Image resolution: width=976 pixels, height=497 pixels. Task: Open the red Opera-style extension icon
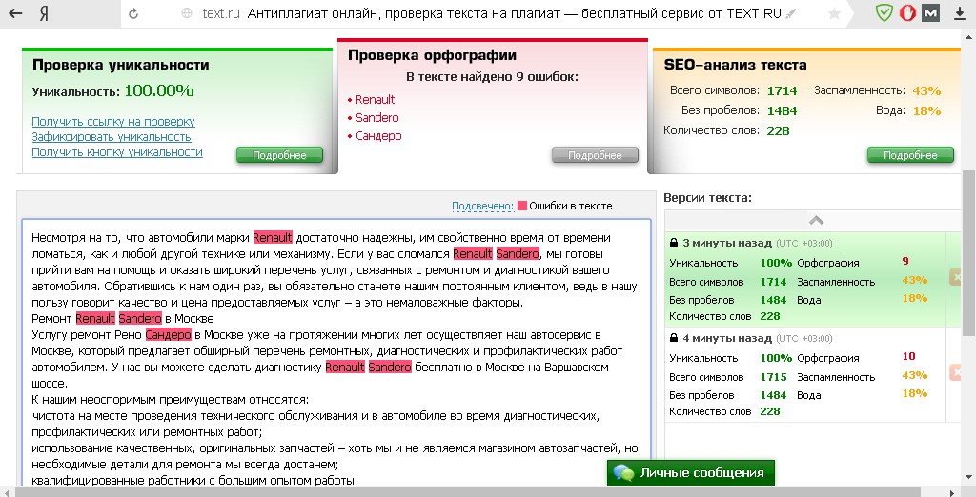click(x=907, y=13)
